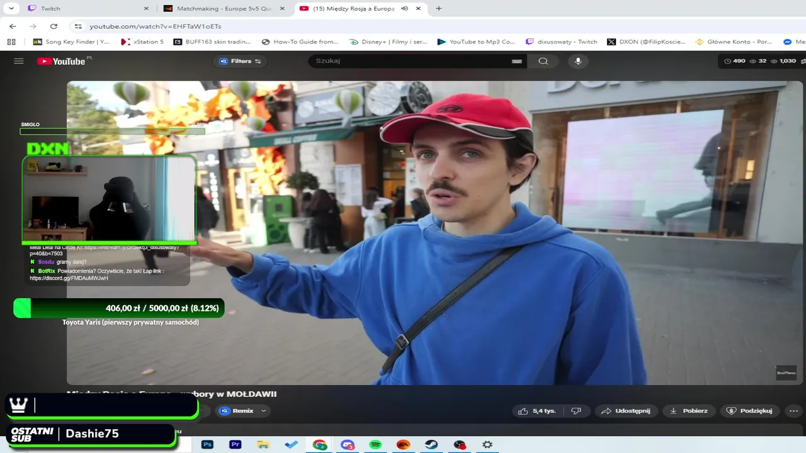Click the site information icon in address bar

[x=78, y=26]
